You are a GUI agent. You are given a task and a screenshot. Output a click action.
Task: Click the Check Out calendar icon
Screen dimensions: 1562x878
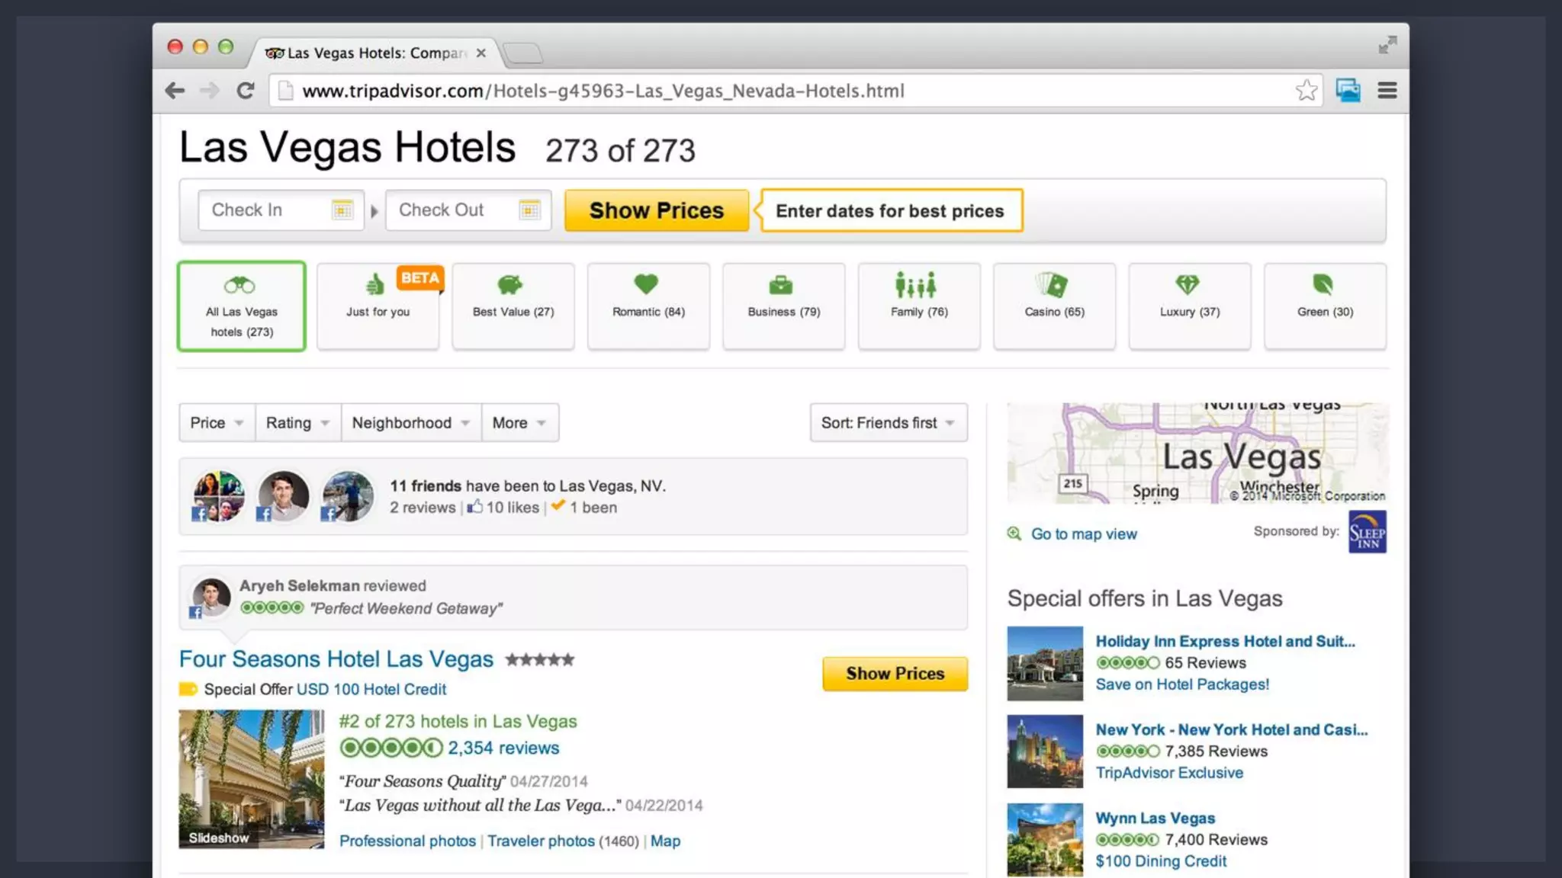click(x=529, y=210)
